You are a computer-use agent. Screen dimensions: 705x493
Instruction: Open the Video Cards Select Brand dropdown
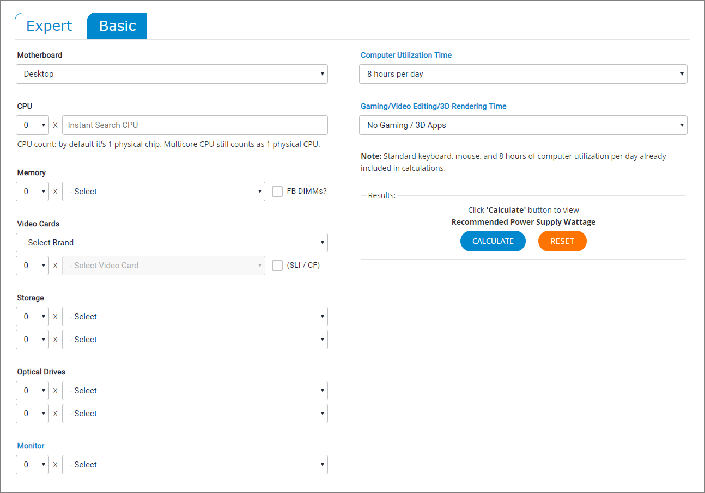click(172, 243)
